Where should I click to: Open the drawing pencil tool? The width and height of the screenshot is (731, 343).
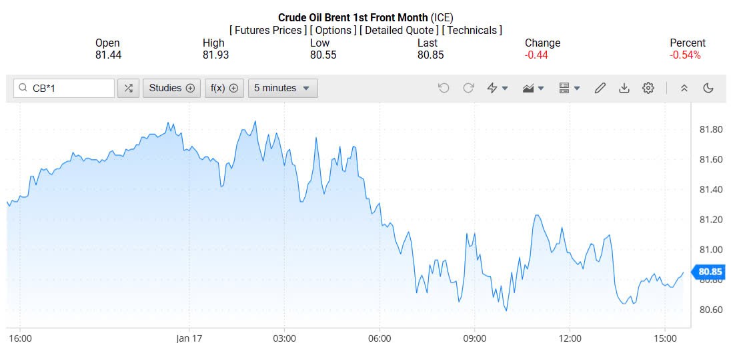[x=600, y=88]
